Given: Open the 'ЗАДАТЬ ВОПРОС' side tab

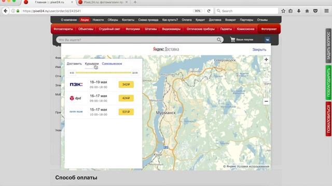Looking at the screenshot, I should coord(328,45).
